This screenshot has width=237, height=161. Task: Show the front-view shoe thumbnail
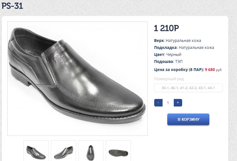[91, 151]
